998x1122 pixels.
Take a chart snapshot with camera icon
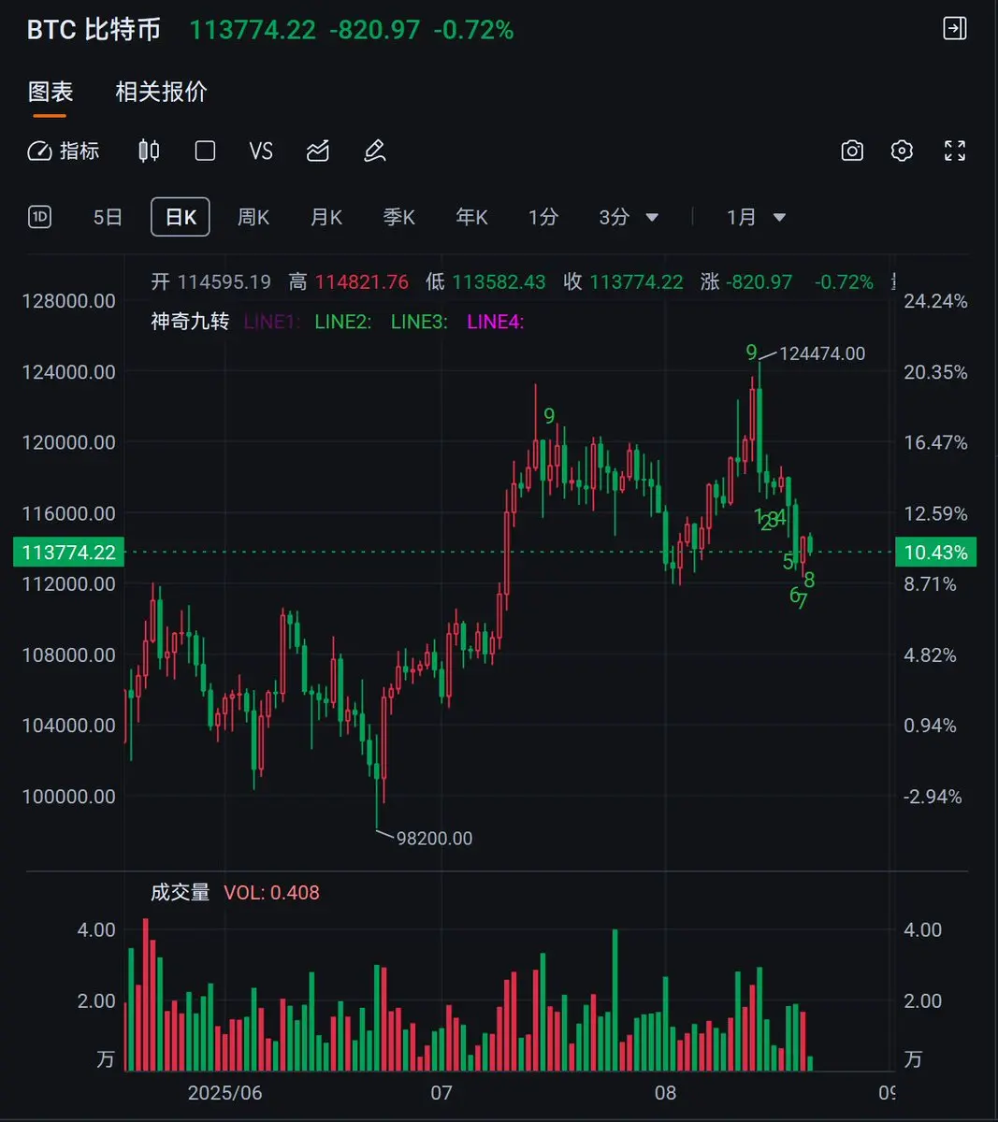pos(852,151)
